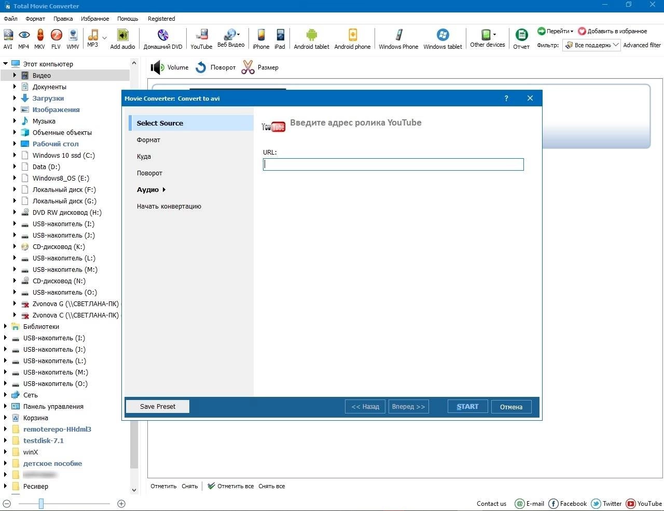Select Рабочий стол in tree
The width and height of the screenshot is (664, 511).
click(56, 144)
